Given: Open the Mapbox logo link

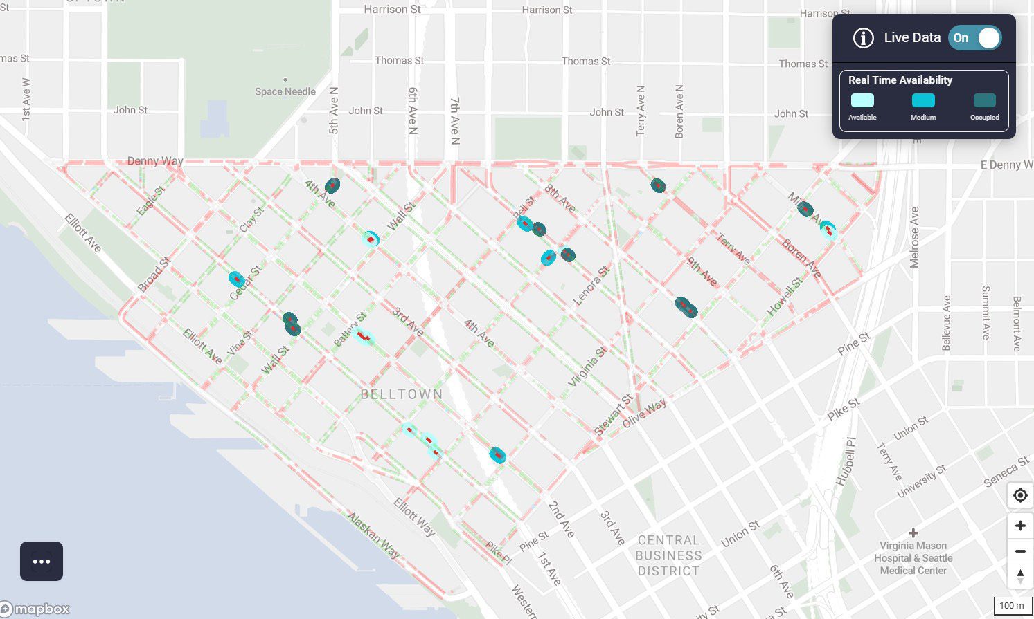Looking at the screenshot, I should (36, 609).
